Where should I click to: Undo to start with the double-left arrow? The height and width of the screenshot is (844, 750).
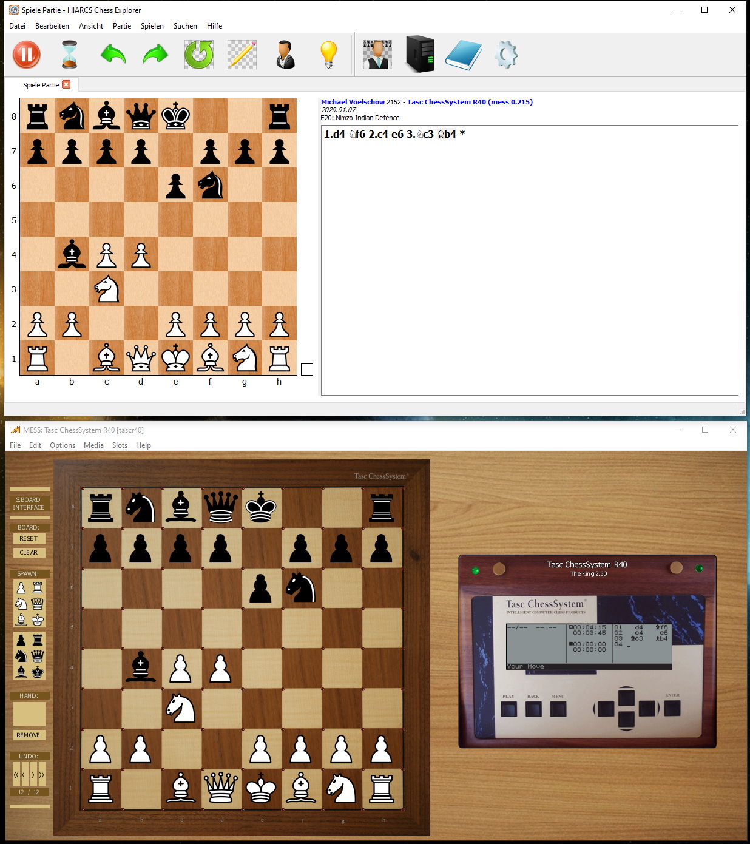click(16, 775)
